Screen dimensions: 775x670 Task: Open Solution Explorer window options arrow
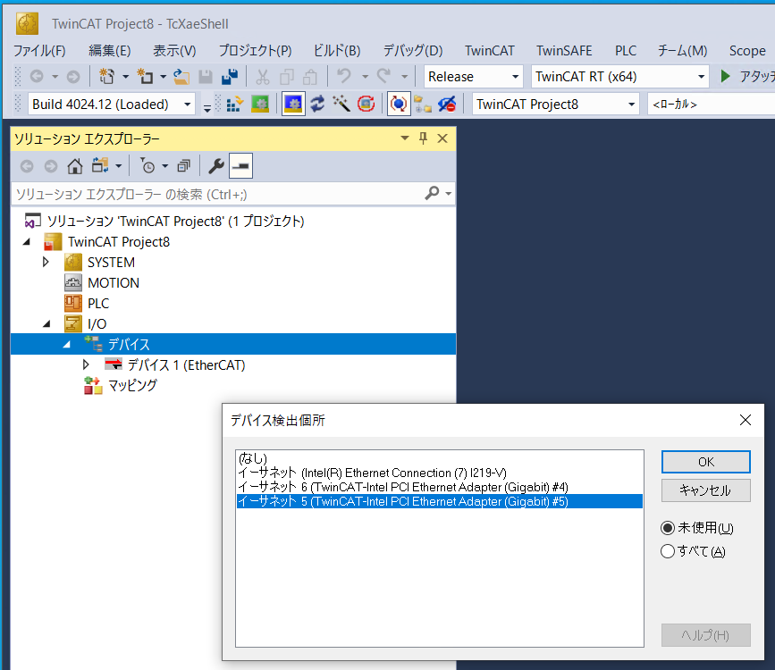(x=405, y=138)
